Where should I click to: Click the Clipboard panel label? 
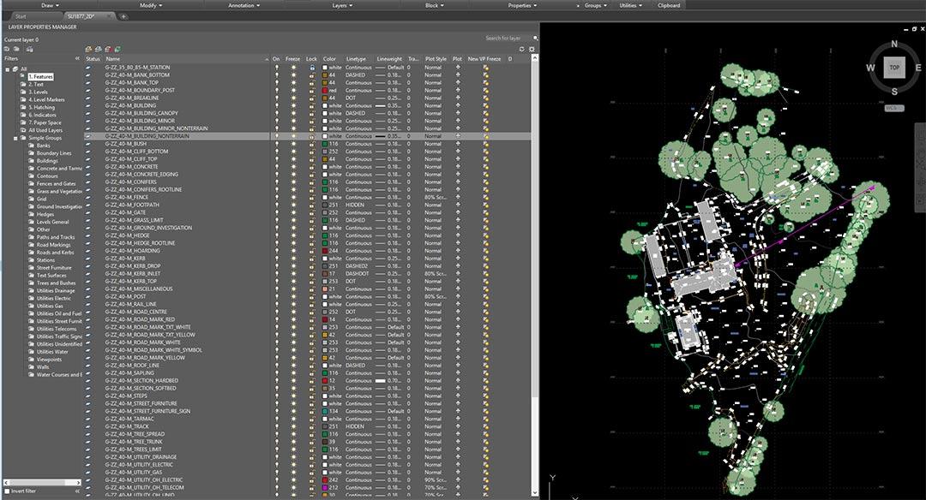669,5
